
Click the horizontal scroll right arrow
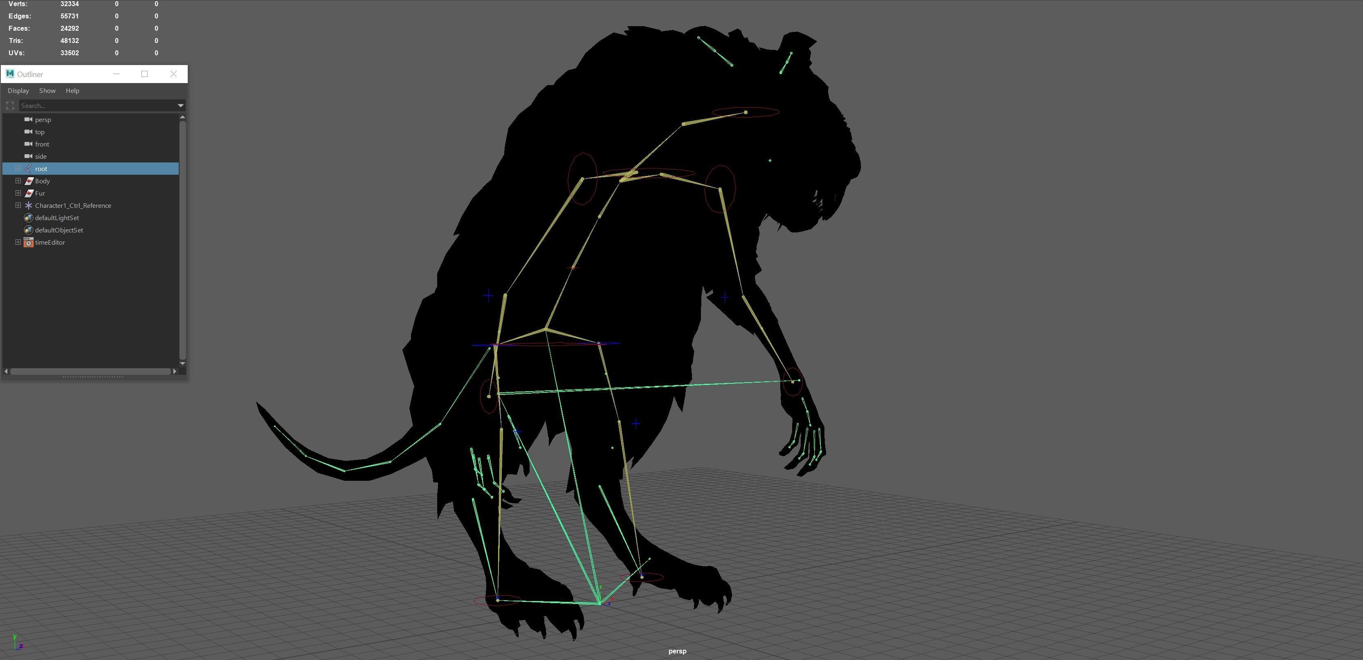pos(175,371)
